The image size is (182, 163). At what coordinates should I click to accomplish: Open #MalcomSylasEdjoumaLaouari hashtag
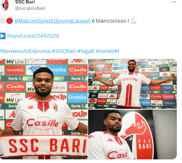[x=52, y=21]
